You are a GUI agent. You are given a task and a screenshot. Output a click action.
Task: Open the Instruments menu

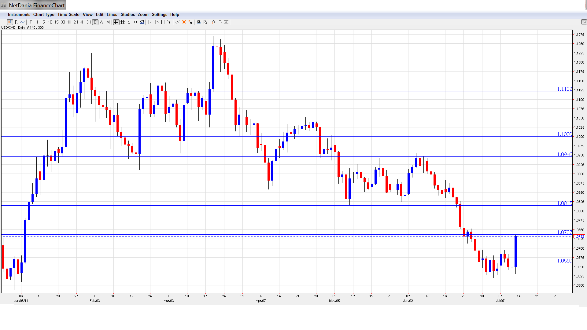coord(19,14)
